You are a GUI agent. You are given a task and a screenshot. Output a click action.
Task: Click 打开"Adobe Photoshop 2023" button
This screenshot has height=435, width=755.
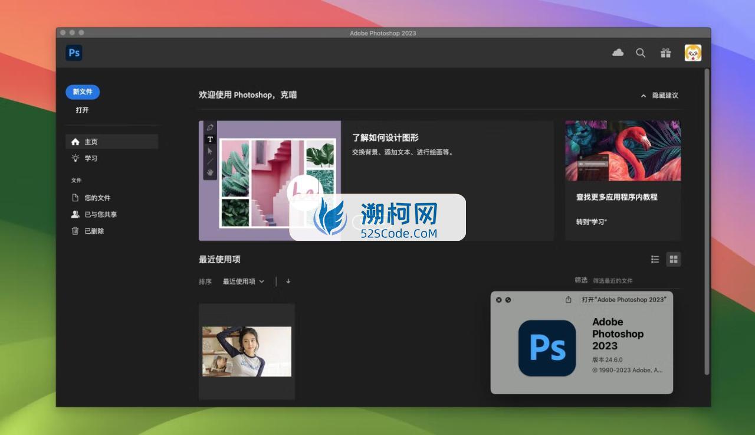[624, 300]
